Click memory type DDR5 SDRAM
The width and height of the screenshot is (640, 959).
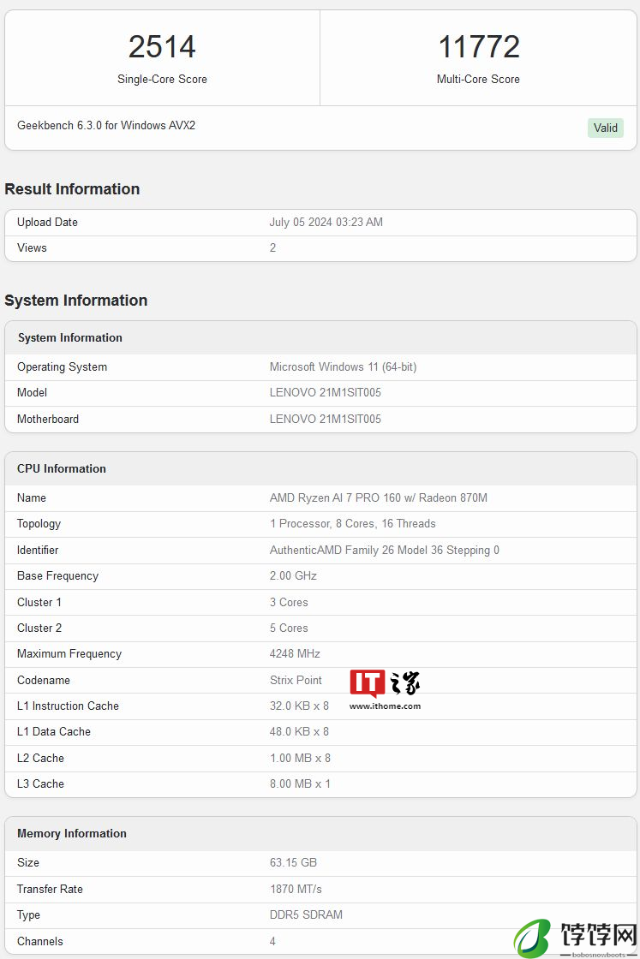306,915
